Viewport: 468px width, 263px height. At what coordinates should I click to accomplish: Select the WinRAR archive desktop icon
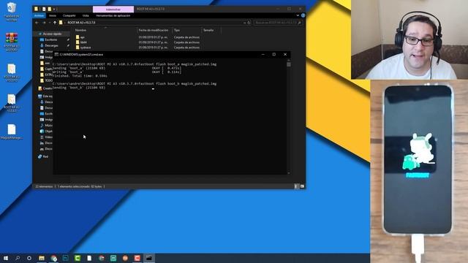click(12, 42)
